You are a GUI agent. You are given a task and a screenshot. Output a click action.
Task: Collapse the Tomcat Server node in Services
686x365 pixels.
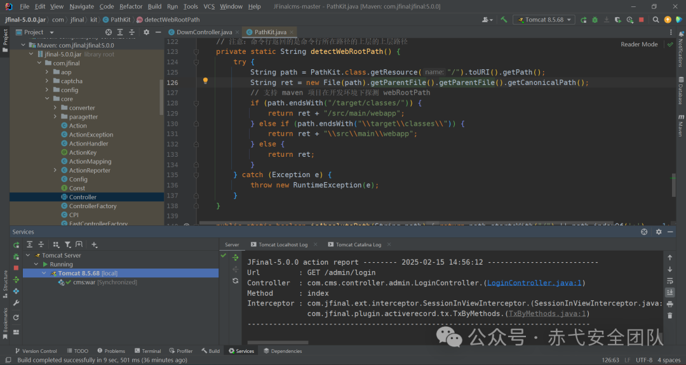click(28, 255)
